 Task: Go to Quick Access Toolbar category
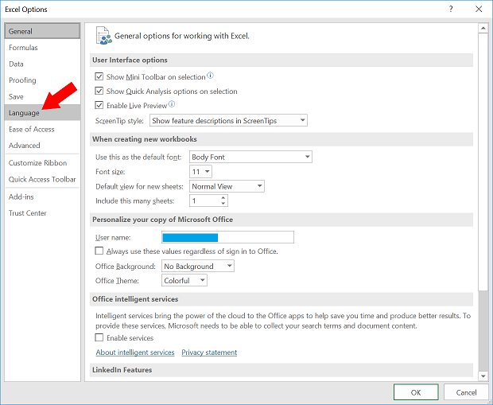(x=42, y=179)
